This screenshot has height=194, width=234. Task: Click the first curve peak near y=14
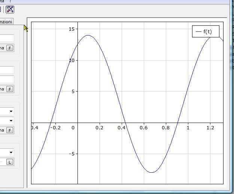point(88,36)
